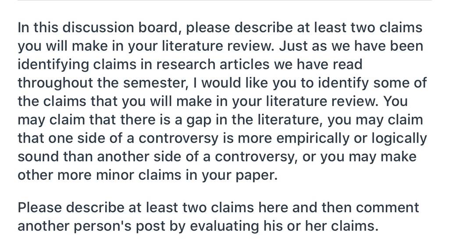
Task: Click the phrase "Just as we have been"
Action: click(351, 46)
